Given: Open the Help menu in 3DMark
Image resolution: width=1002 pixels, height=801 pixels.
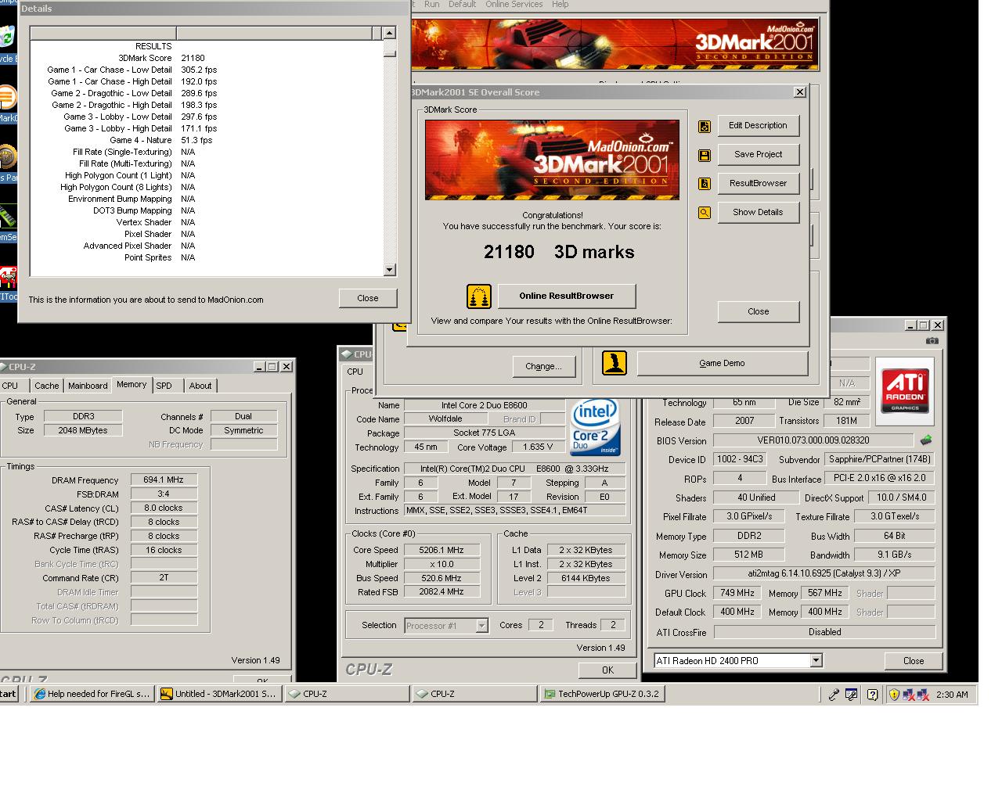Looking at the screenshot, I should click(560, 5).
